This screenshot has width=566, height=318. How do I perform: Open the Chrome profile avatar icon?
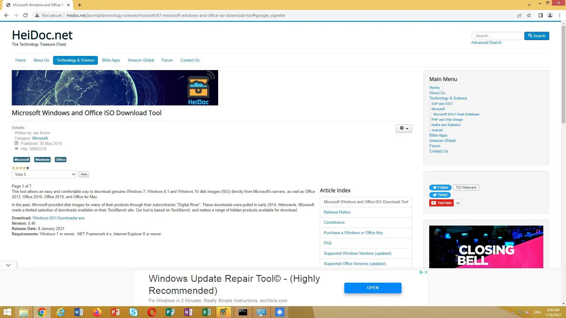pyautogui.click(x=550, y=15)
